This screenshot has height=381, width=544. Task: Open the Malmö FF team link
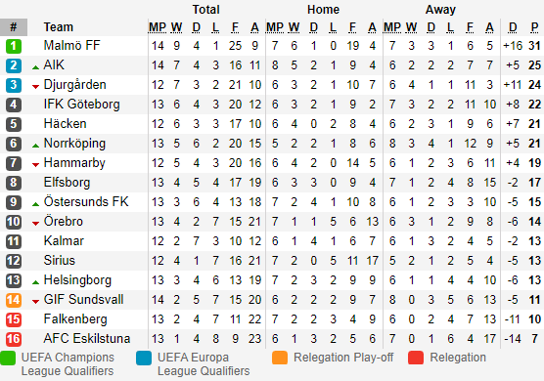point(71,45)
